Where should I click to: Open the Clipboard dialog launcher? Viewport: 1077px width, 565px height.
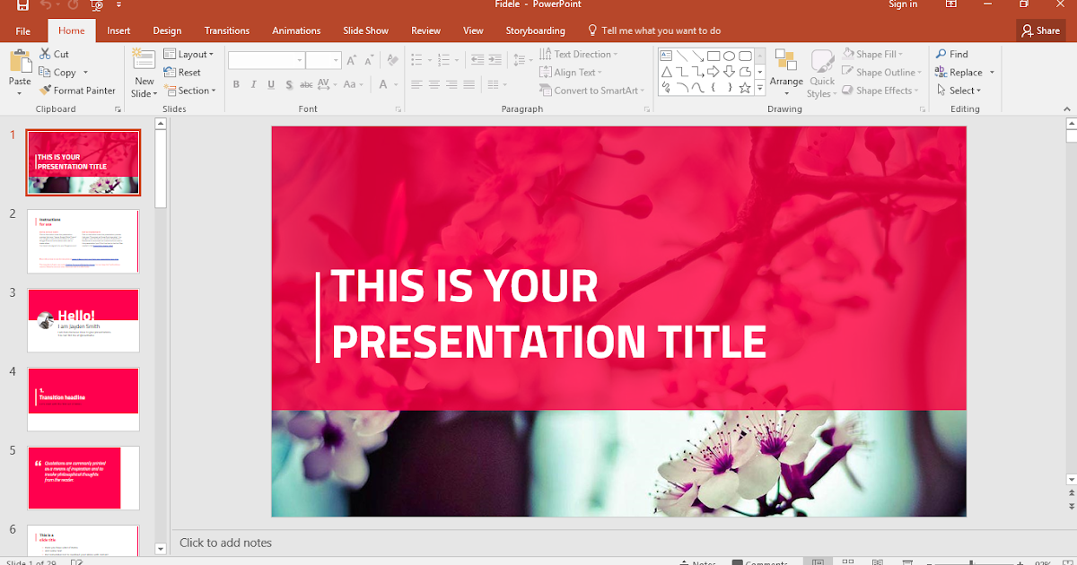[x=118, y=109]
